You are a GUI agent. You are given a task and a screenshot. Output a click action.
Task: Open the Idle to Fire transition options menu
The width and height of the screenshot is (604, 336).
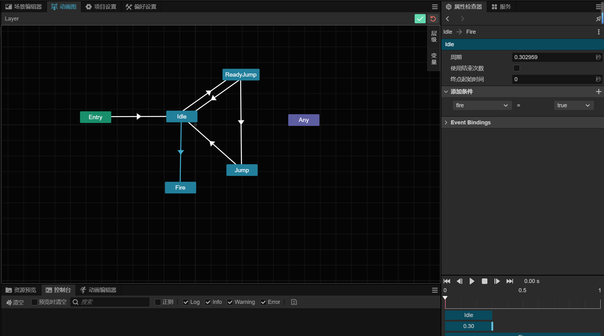click(x=598, y=32)
